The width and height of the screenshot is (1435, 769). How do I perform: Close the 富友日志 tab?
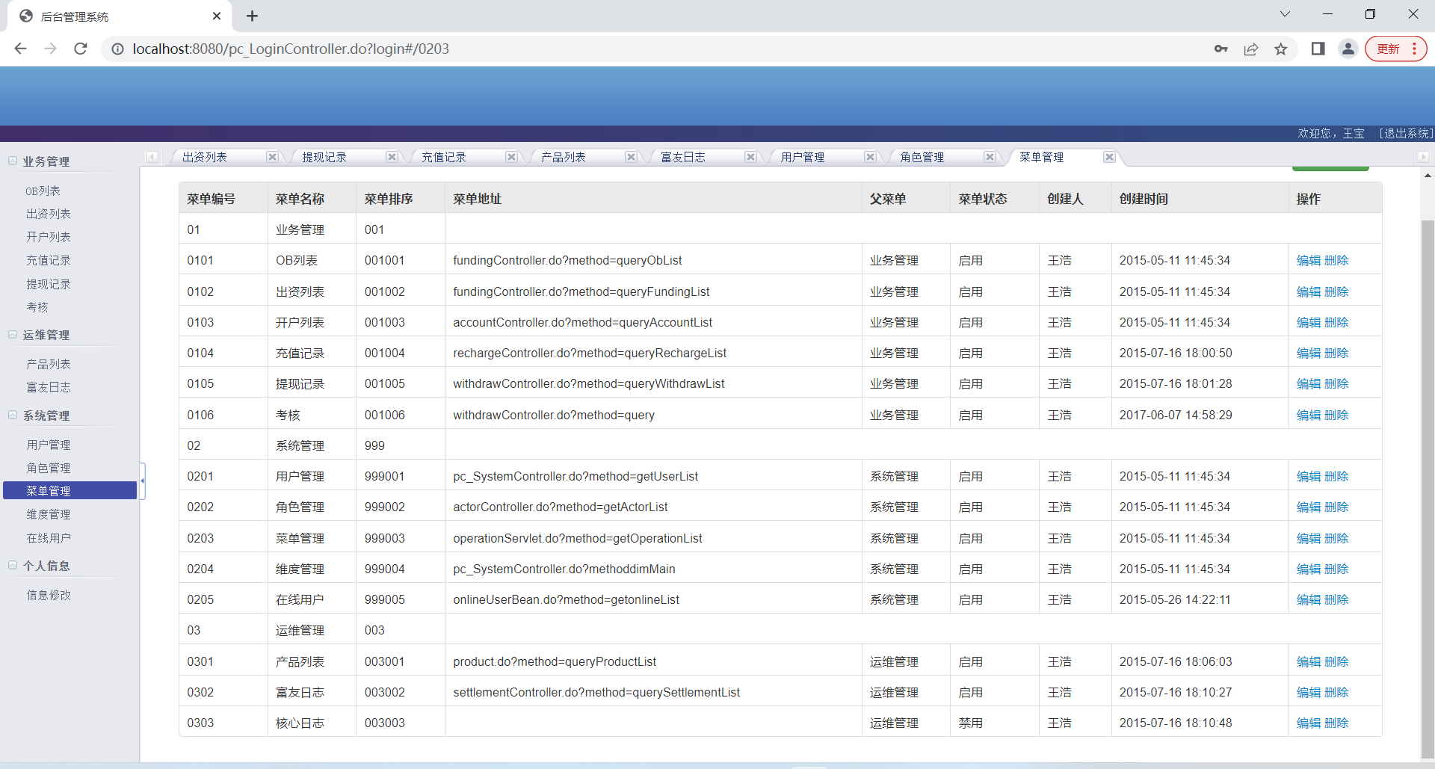coord(750,157)
